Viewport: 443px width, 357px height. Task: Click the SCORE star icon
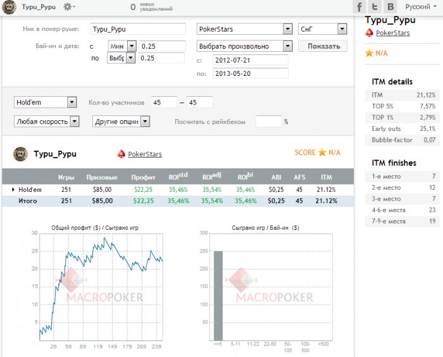322,153
